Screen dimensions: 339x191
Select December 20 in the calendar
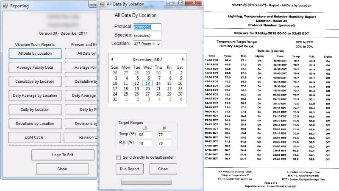(147, 89)
